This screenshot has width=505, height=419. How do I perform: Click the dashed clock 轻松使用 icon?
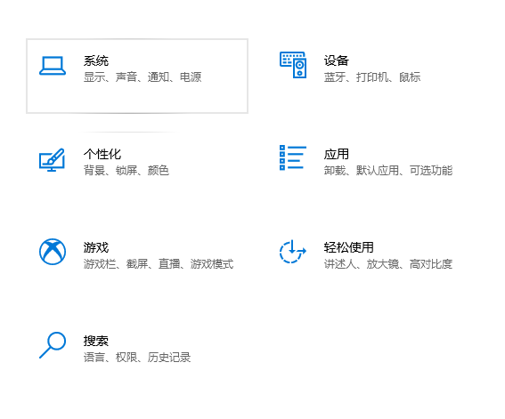pos(293,251)
